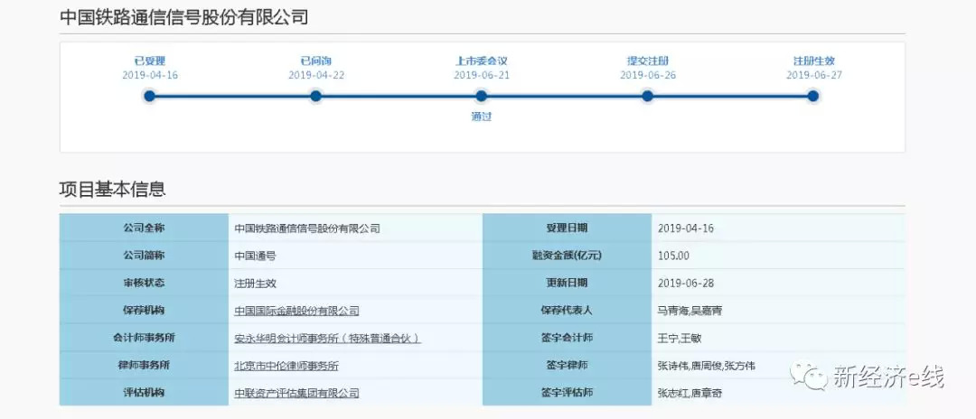The width and height of the screenshot is (976, 419).
Task: Click the 2019-04-22 date under 已问询
Action: click(316, 75)
